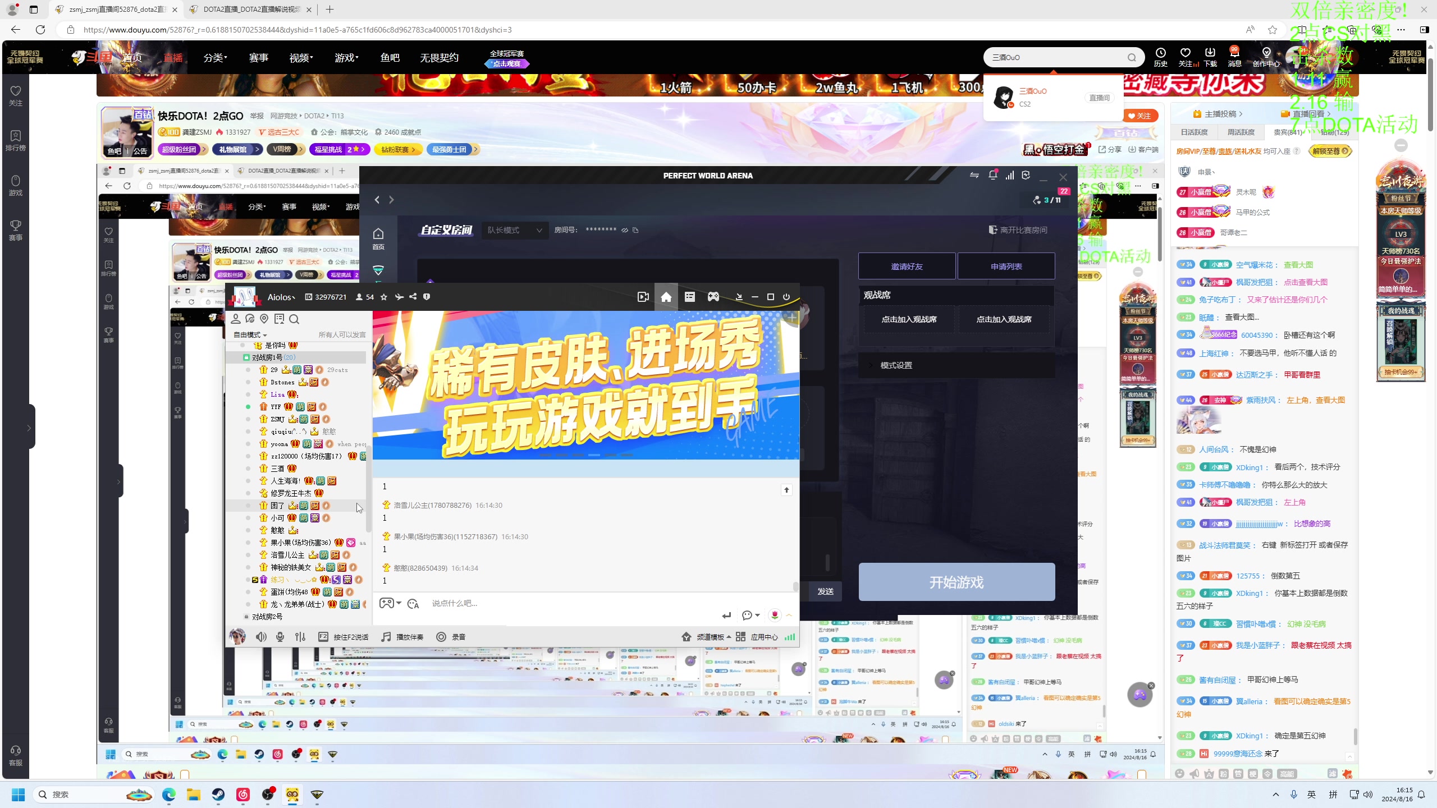Screen dimensions: 1437x808
Task: Switch to the 日活跃度 tab
Action: point(1194,132)
